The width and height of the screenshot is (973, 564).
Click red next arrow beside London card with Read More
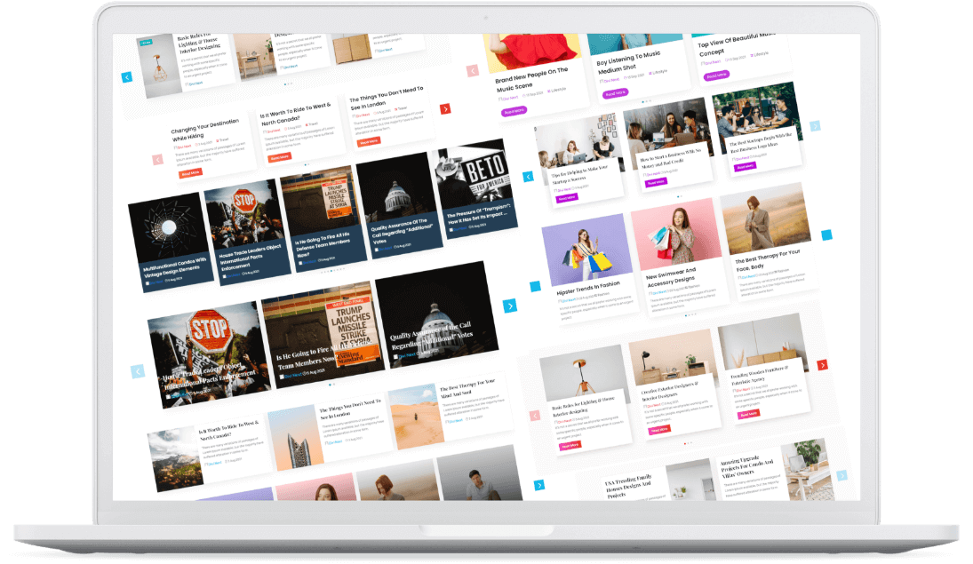click(445, 108)
